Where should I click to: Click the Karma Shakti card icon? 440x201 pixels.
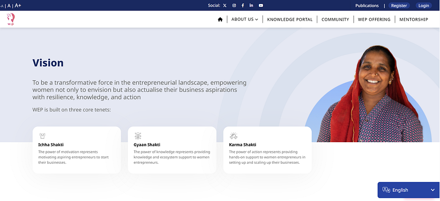point(233,136)
